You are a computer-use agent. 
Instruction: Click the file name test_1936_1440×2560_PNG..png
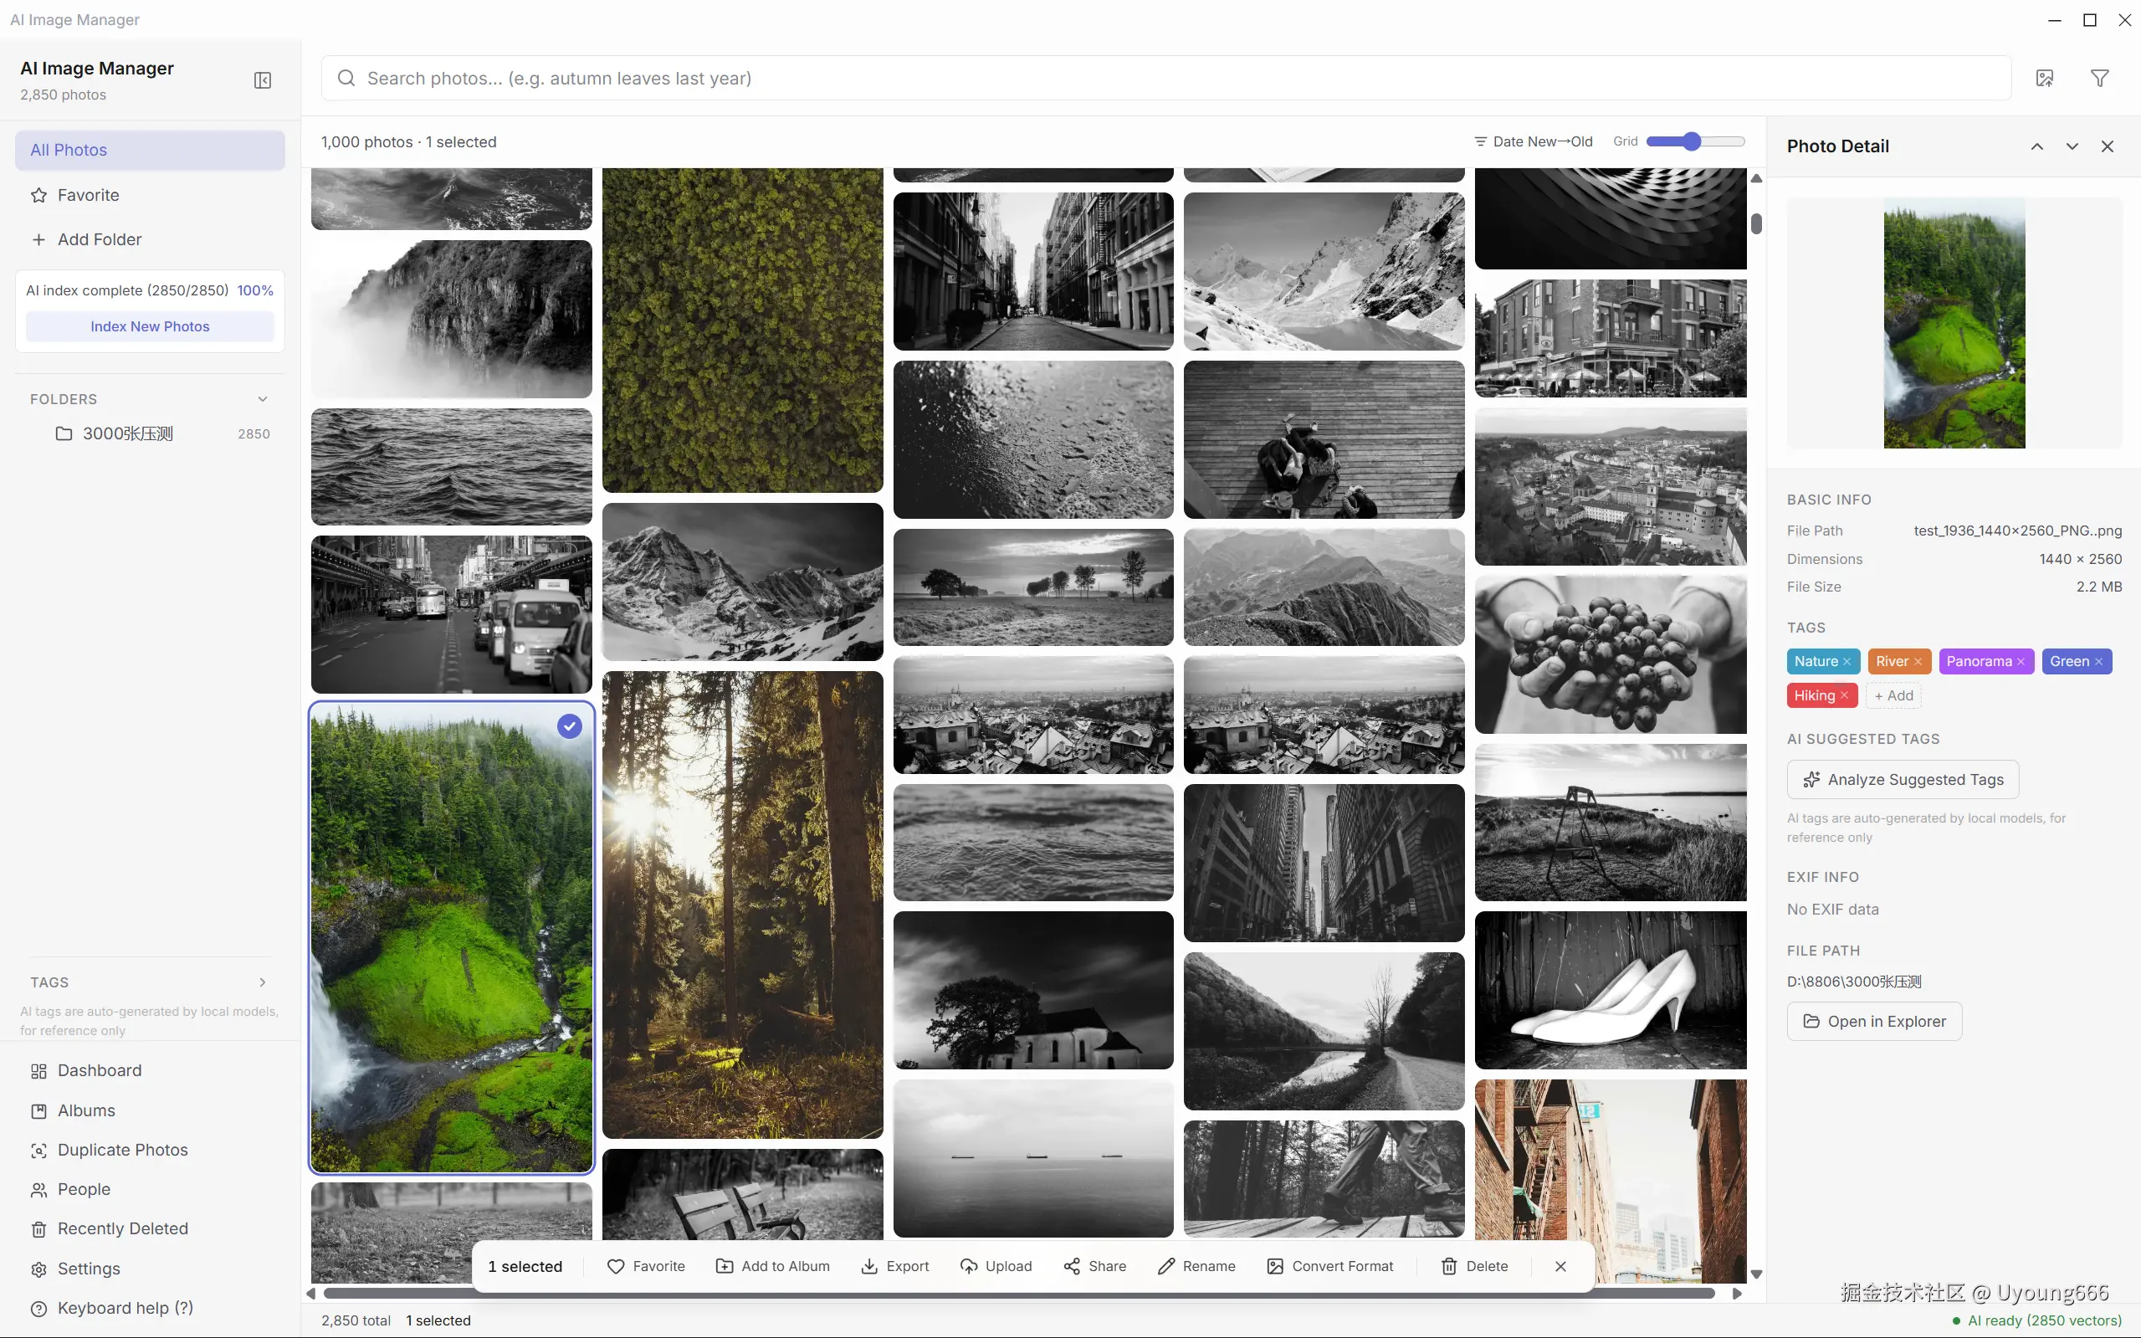point(2017,531)
